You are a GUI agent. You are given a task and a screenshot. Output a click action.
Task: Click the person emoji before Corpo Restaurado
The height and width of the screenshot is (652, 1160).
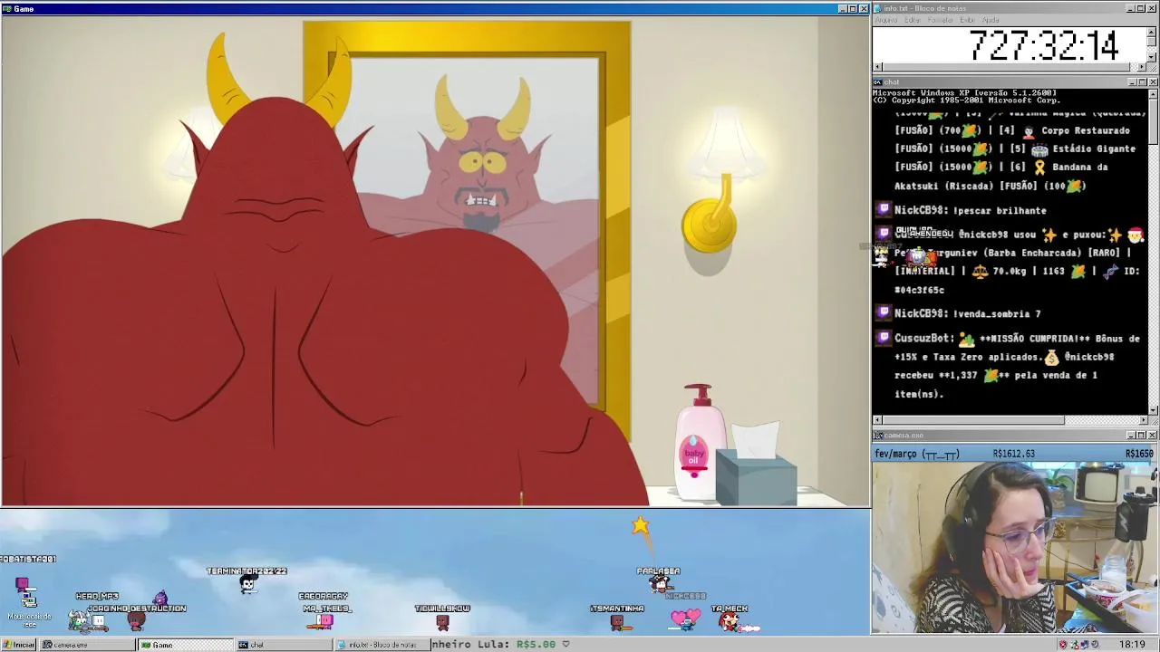pyautogui.click(x=1029, y=130)
